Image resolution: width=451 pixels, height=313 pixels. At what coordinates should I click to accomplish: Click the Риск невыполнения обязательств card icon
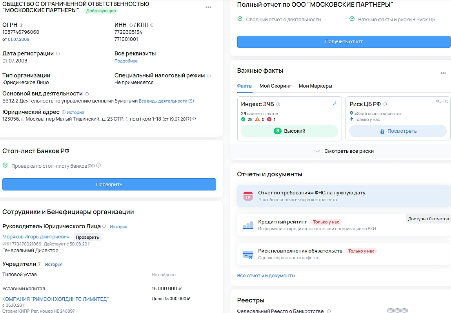(248, 254)
